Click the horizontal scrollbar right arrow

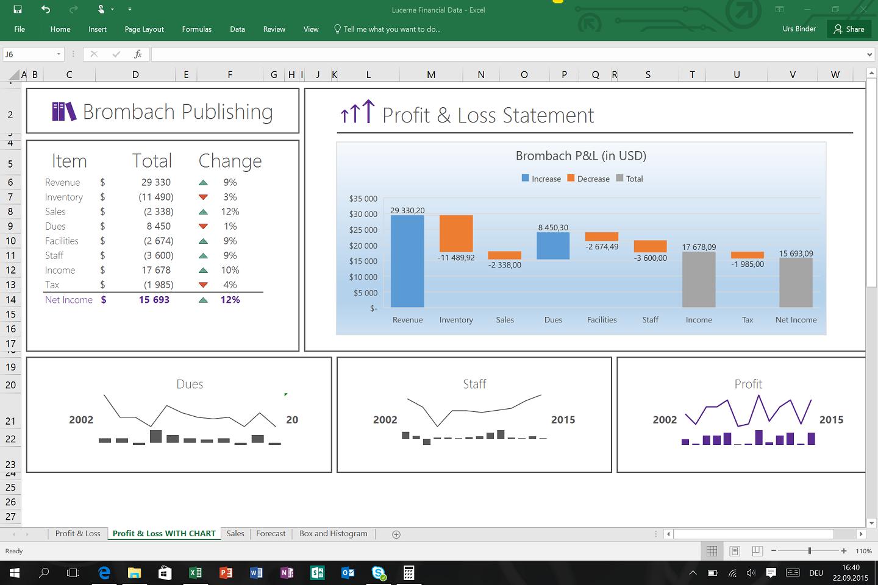click(861, 534)
